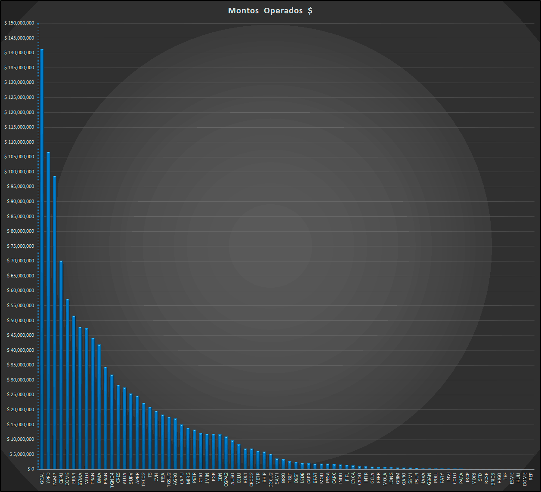Select the $ 50,000,000 axis label
This screenshot has height=492, width=541.
20,320
